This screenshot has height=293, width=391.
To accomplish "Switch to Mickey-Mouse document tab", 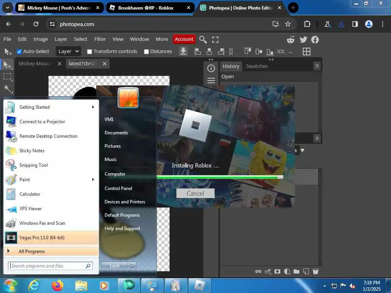I will 34,64.
